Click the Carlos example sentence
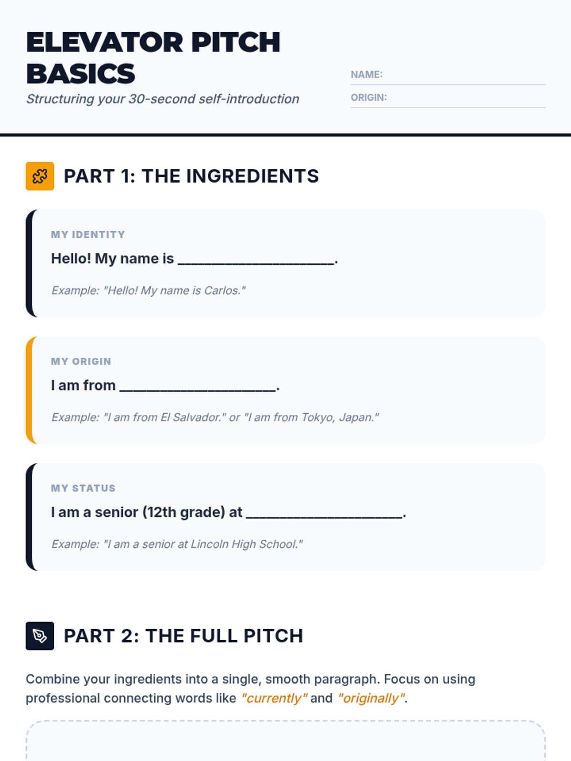Image resolution: width=571 pixels, height=761 pixels. 148,291
